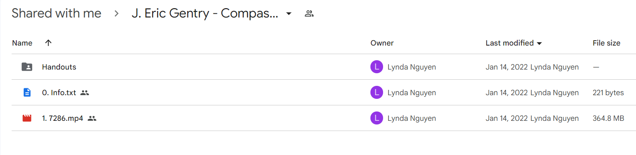
Task: Click Lynda Nguyen's avatar in the 1. 7286.mp4 row
Action: [377, 118]
